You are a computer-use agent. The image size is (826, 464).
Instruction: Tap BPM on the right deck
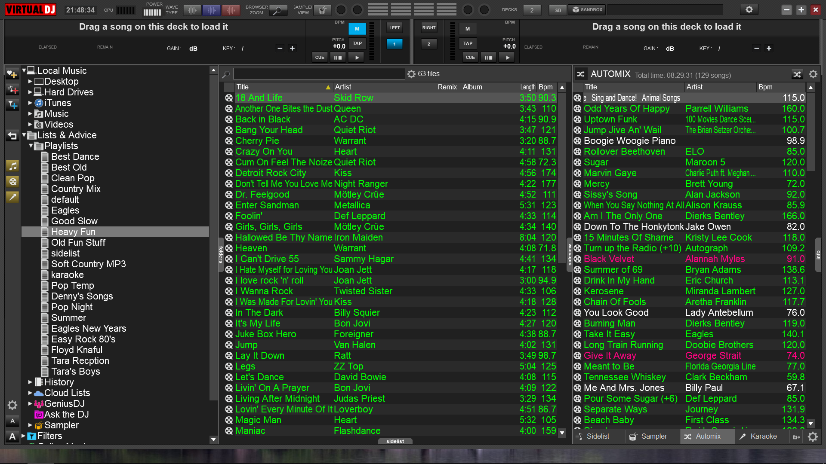click(468, 43)
